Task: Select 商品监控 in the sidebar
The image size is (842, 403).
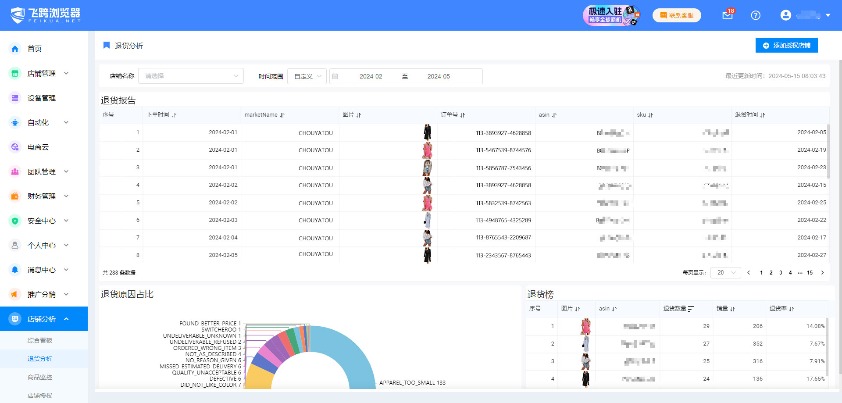Action: (40, 377)
